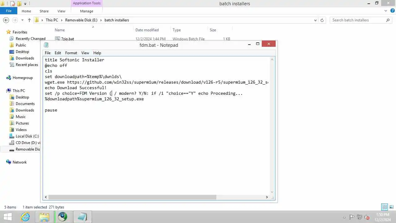Select Local Disk (C:) in tree

(24, 136)
